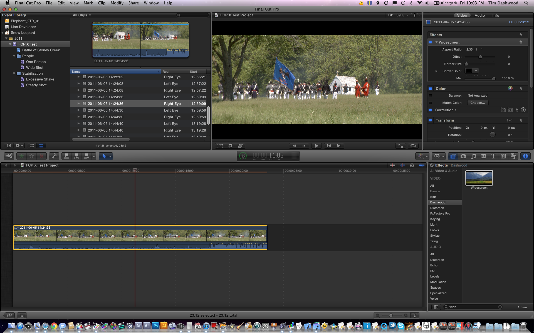Click the Match Color Choose button
This screenshot has width=534, height=333.
coord(477,103)
